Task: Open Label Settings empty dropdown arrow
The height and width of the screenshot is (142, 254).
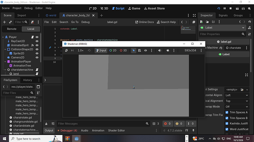Action: (247, 90)
